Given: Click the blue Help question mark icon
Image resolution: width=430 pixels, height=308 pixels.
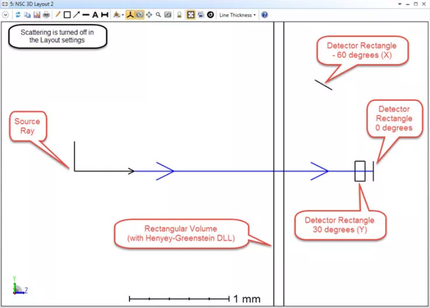Looking at the screenshot, I should [x=264, y=15].
